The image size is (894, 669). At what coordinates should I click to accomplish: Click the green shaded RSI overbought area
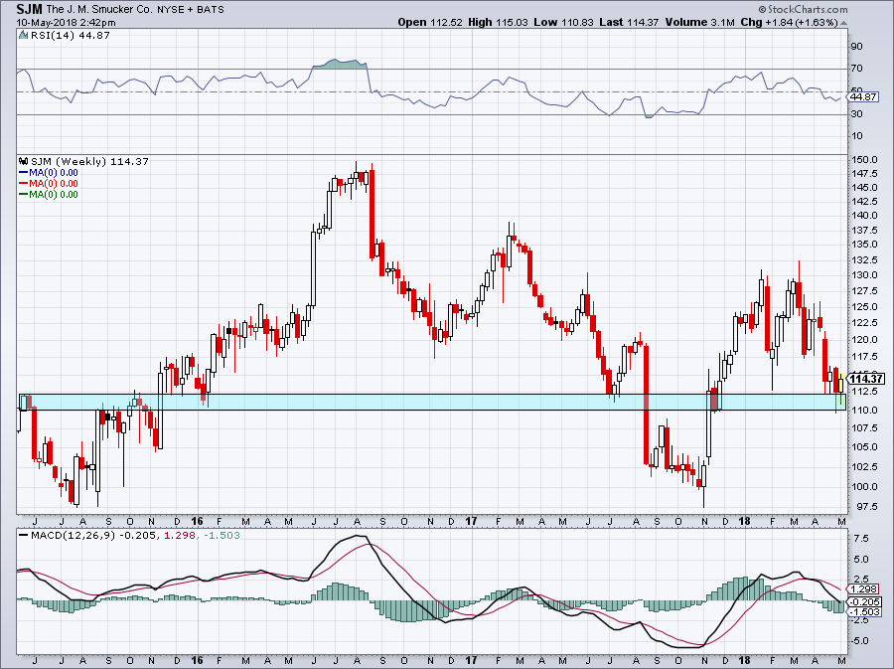[x=340, y=66]
